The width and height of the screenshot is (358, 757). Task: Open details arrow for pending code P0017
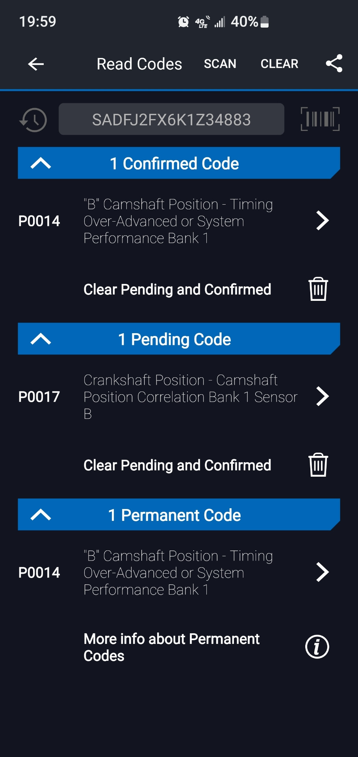click(322, 397)
